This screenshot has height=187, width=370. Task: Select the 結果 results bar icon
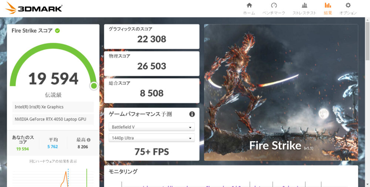[x=328, y=5]
